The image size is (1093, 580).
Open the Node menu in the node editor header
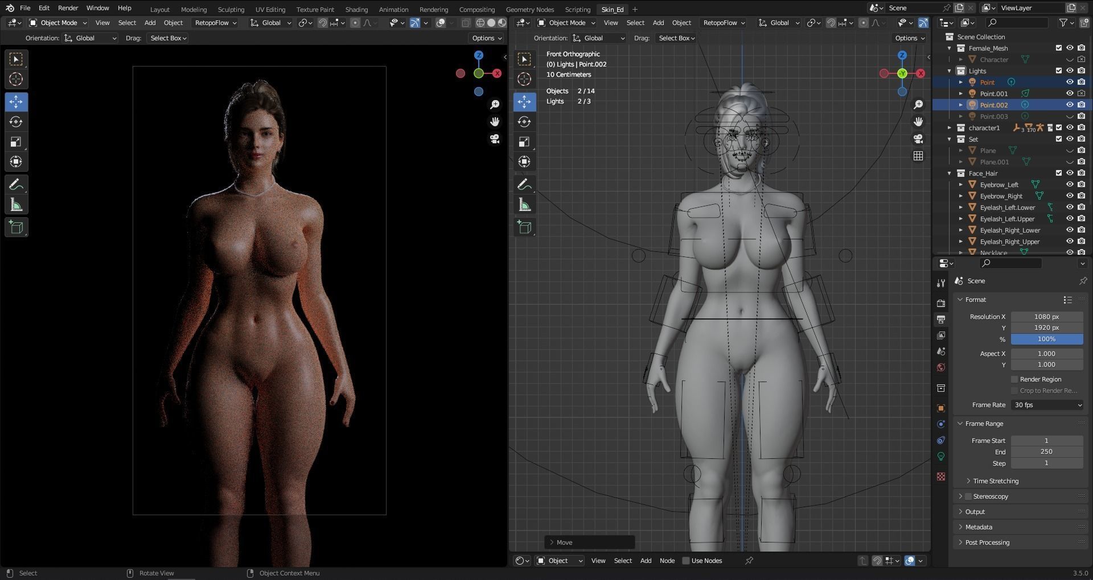(x=667, y=561)
